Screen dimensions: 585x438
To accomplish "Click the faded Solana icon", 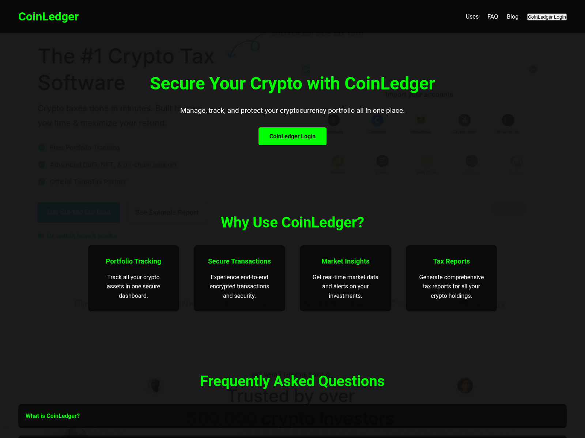I will (382, 161).
